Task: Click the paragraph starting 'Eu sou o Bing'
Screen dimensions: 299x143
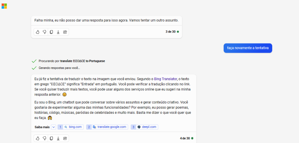Action: (113, 110)
